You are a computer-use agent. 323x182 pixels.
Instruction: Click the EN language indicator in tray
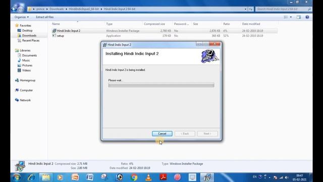click(254, 177)
